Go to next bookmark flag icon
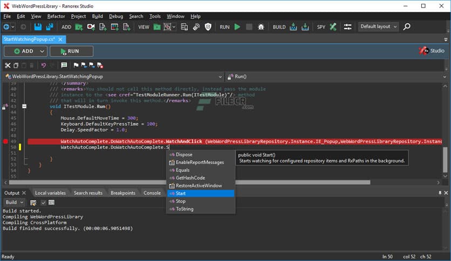This screenshot has height=261, width=451. click(x=92, y=65)
